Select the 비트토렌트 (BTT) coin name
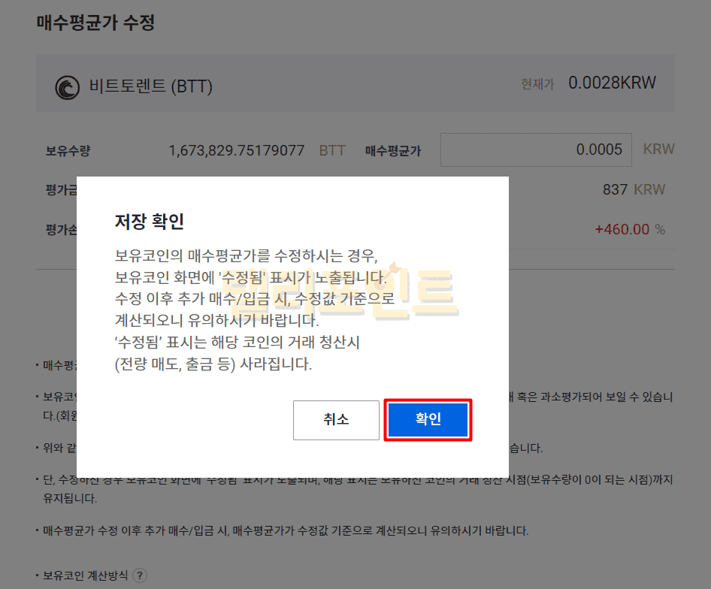The height and width of the screenshot is (589, 711). 151,86
